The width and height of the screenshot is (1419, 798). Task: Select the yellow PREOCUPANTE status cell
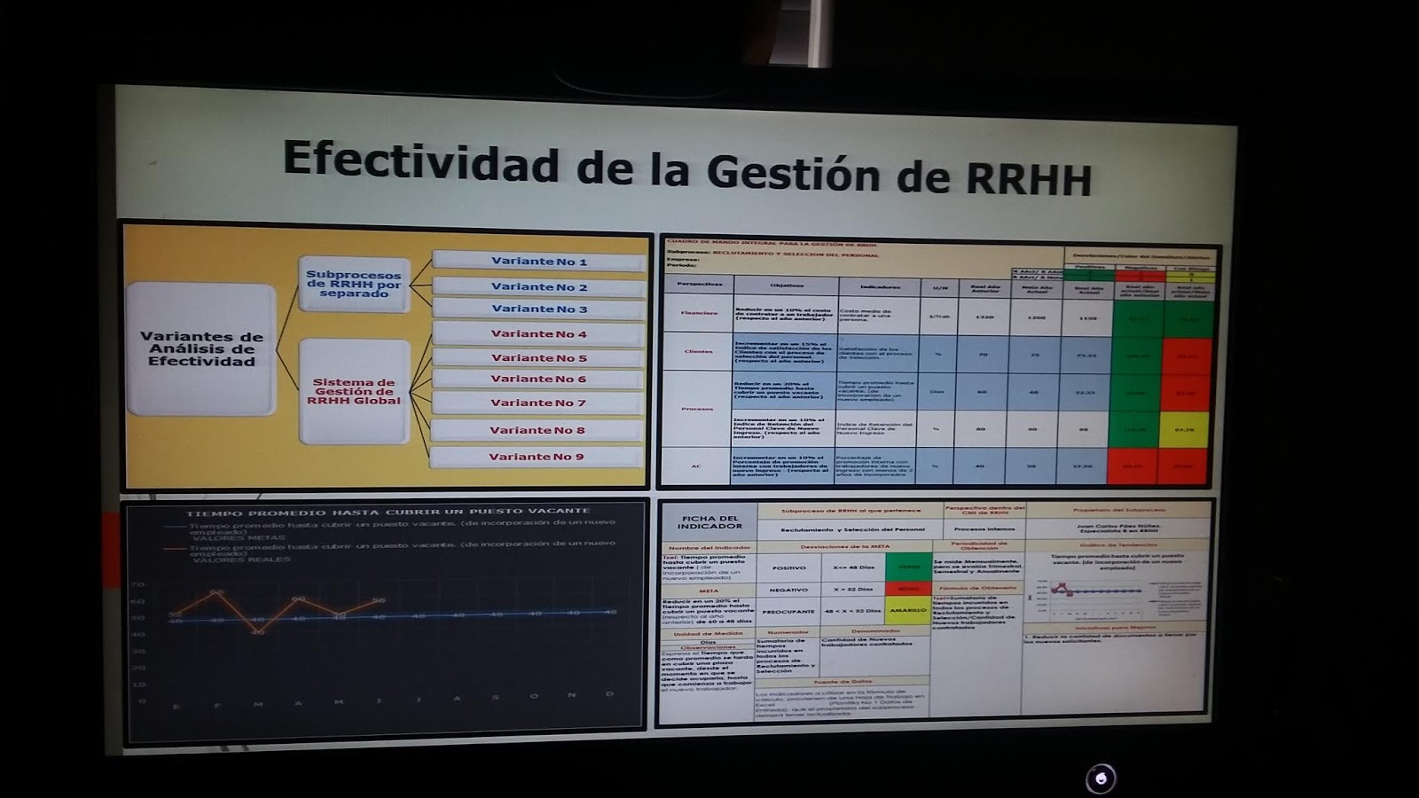point(788,611)
